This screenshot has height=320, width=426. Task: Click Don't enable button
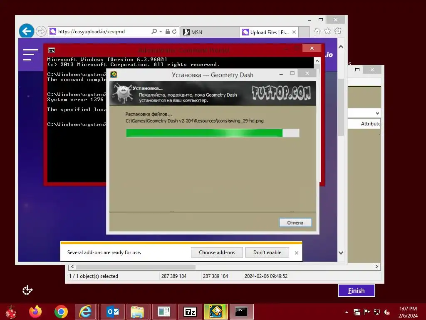[267, 252]
